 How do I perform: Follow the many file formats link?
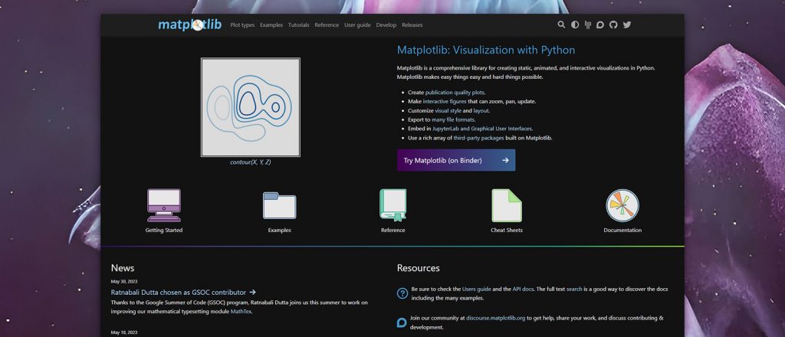coord(453,119)
